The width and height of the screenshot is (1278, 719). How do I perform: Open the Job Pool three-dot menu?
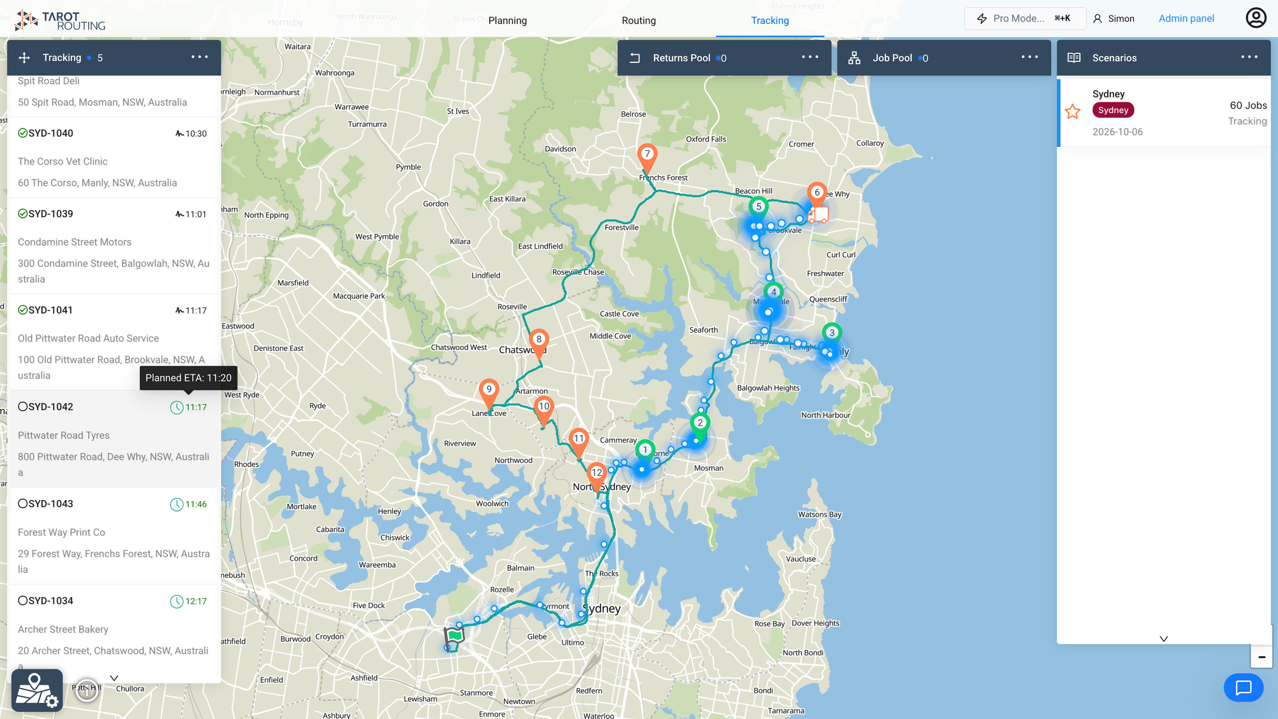pos(1029,57)
